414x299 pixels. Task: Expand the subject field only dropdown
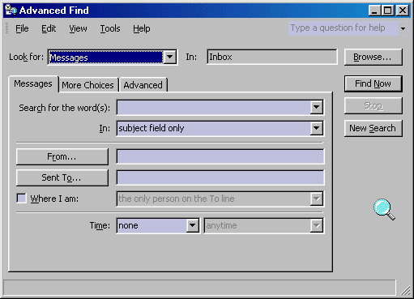[317, 128]
